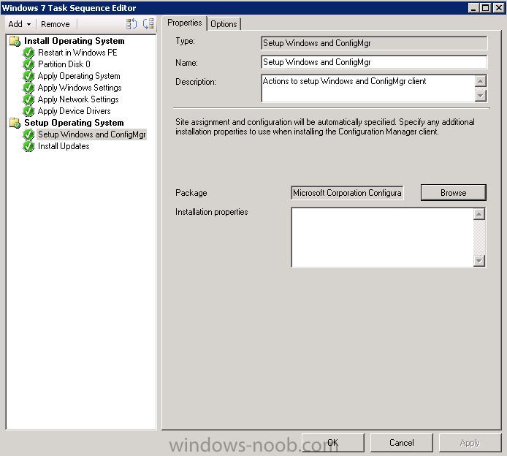Click Description scrollbar up arrow
Screen dimensions: 507x456
[x=481, y=81]
